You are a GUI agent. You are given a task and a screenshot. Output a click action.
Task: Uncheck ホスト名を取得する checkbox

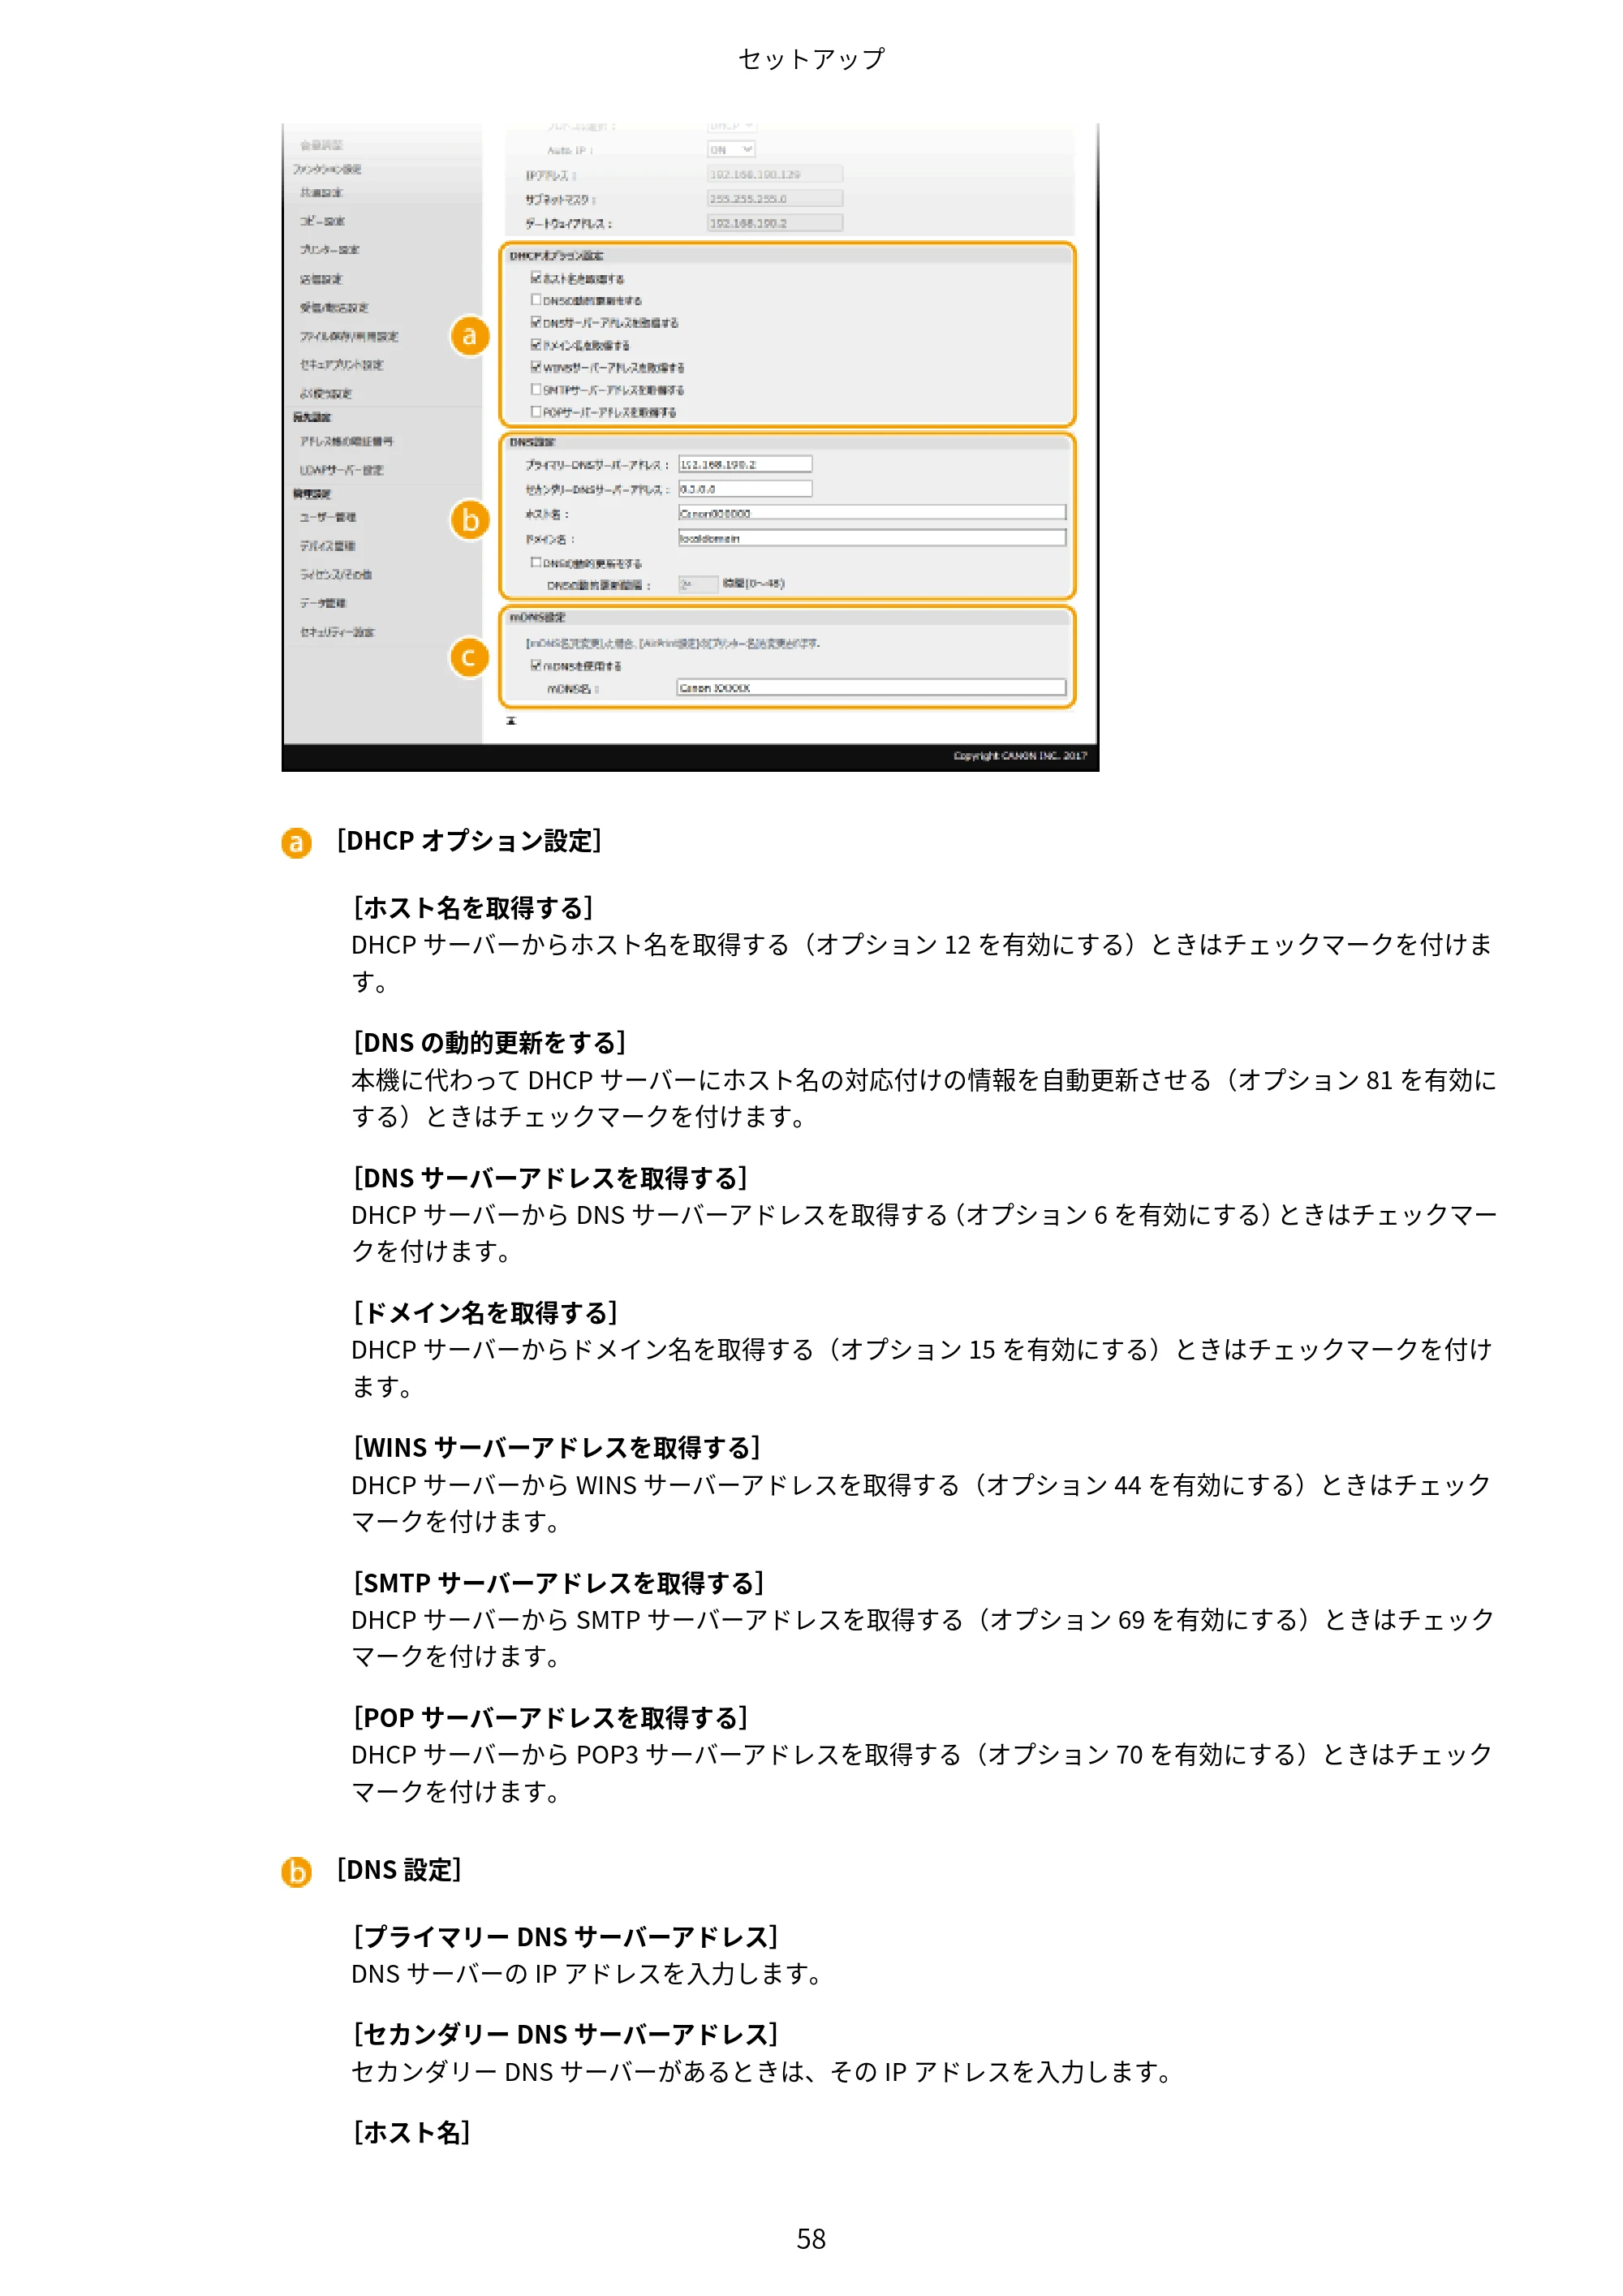(x=536, y=278)
